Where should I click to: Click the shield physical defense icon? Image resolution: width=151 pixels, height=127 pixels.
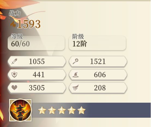[x=14, y=74]
